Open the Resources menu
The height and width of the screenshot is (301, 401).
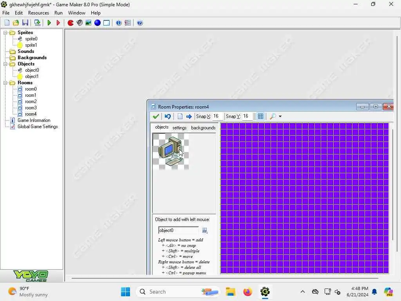38,13
